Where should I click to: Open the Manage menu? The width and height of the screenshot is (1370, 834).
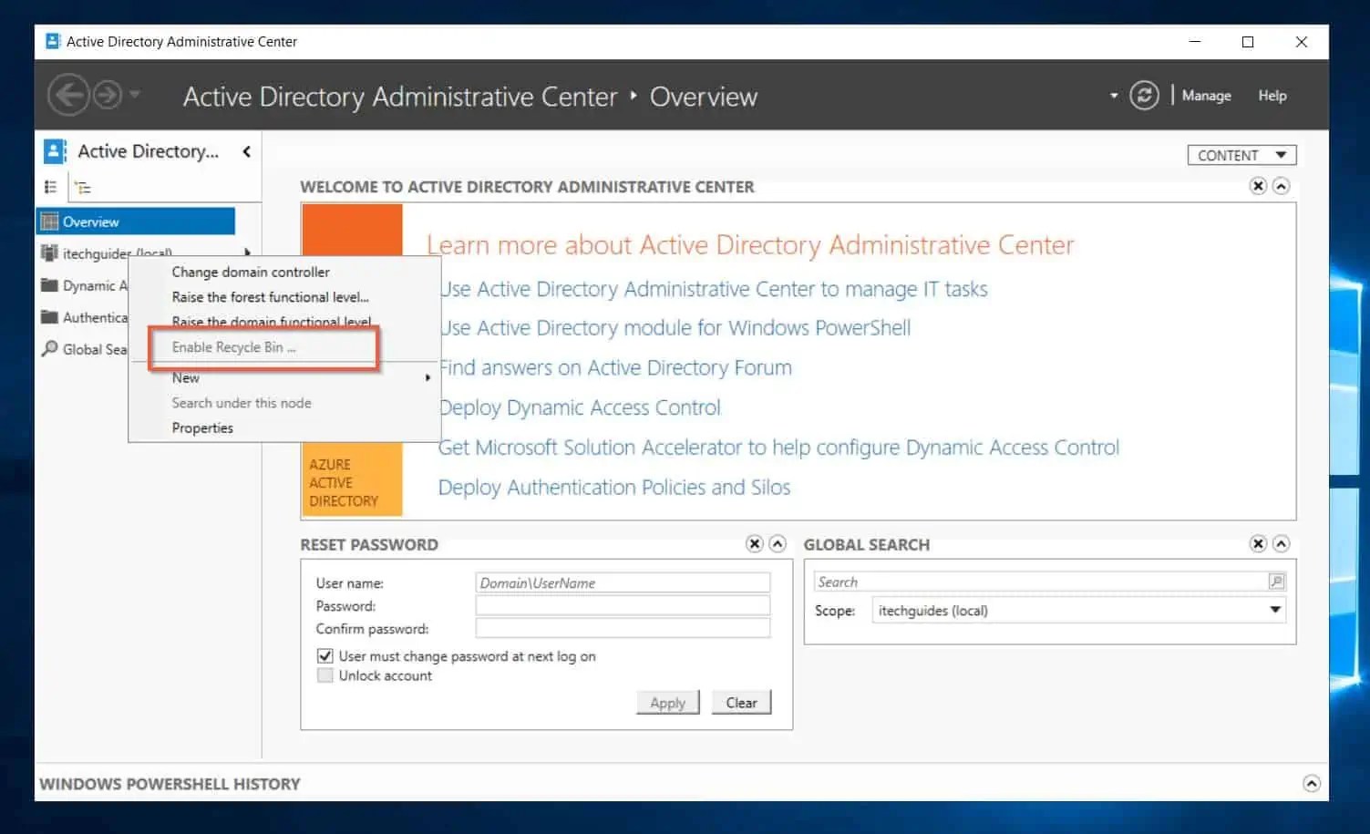click(1206, 95)
